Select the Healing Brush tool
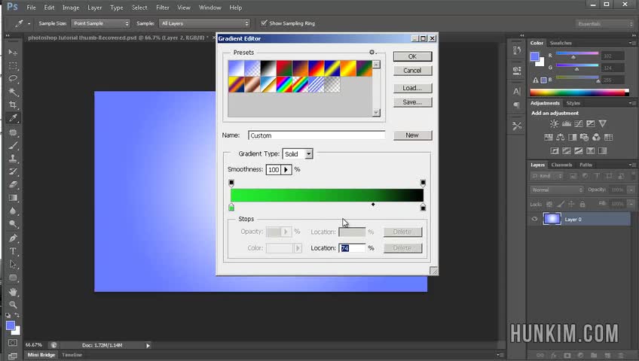Screen dimensions: 639x361 (13, 132)
